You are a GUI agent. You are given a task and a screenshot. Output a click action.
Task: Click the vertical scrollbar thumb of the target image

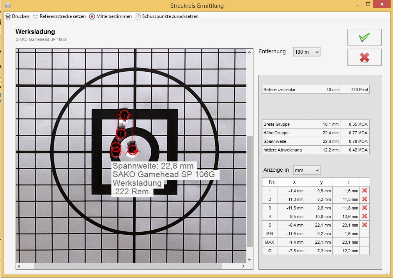coord(250,192)
